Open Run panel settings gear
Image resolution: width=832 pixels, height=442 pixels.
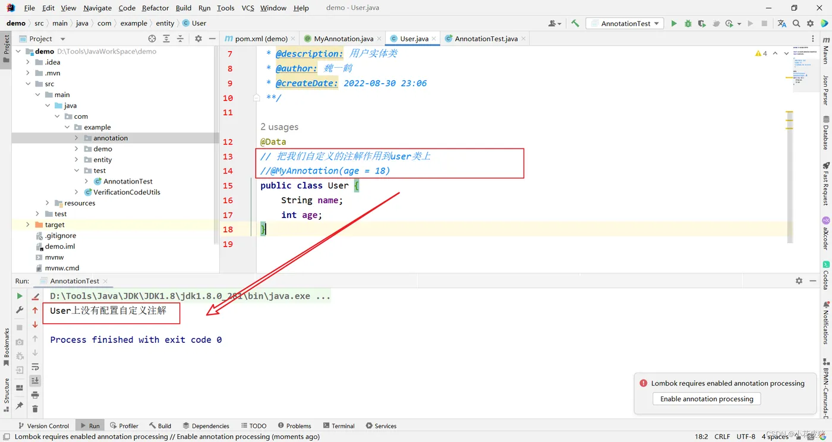click(x=799, y=281)
